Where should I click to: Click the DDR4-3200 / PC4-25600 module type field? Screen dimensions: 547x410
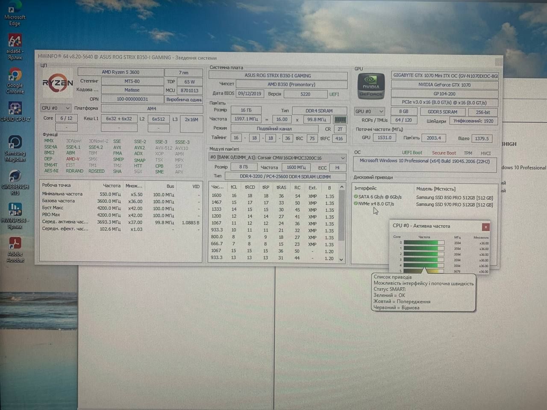click(285, 176)
